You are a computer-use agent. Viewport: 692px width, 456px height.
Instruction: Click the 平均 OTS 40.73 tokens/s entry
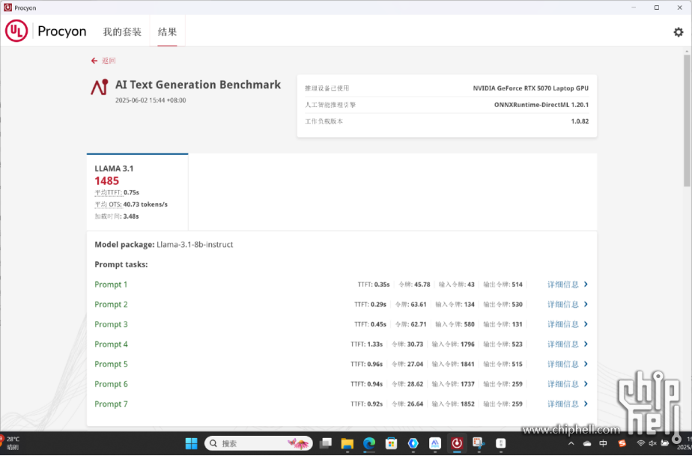click(x=131, y=204)
